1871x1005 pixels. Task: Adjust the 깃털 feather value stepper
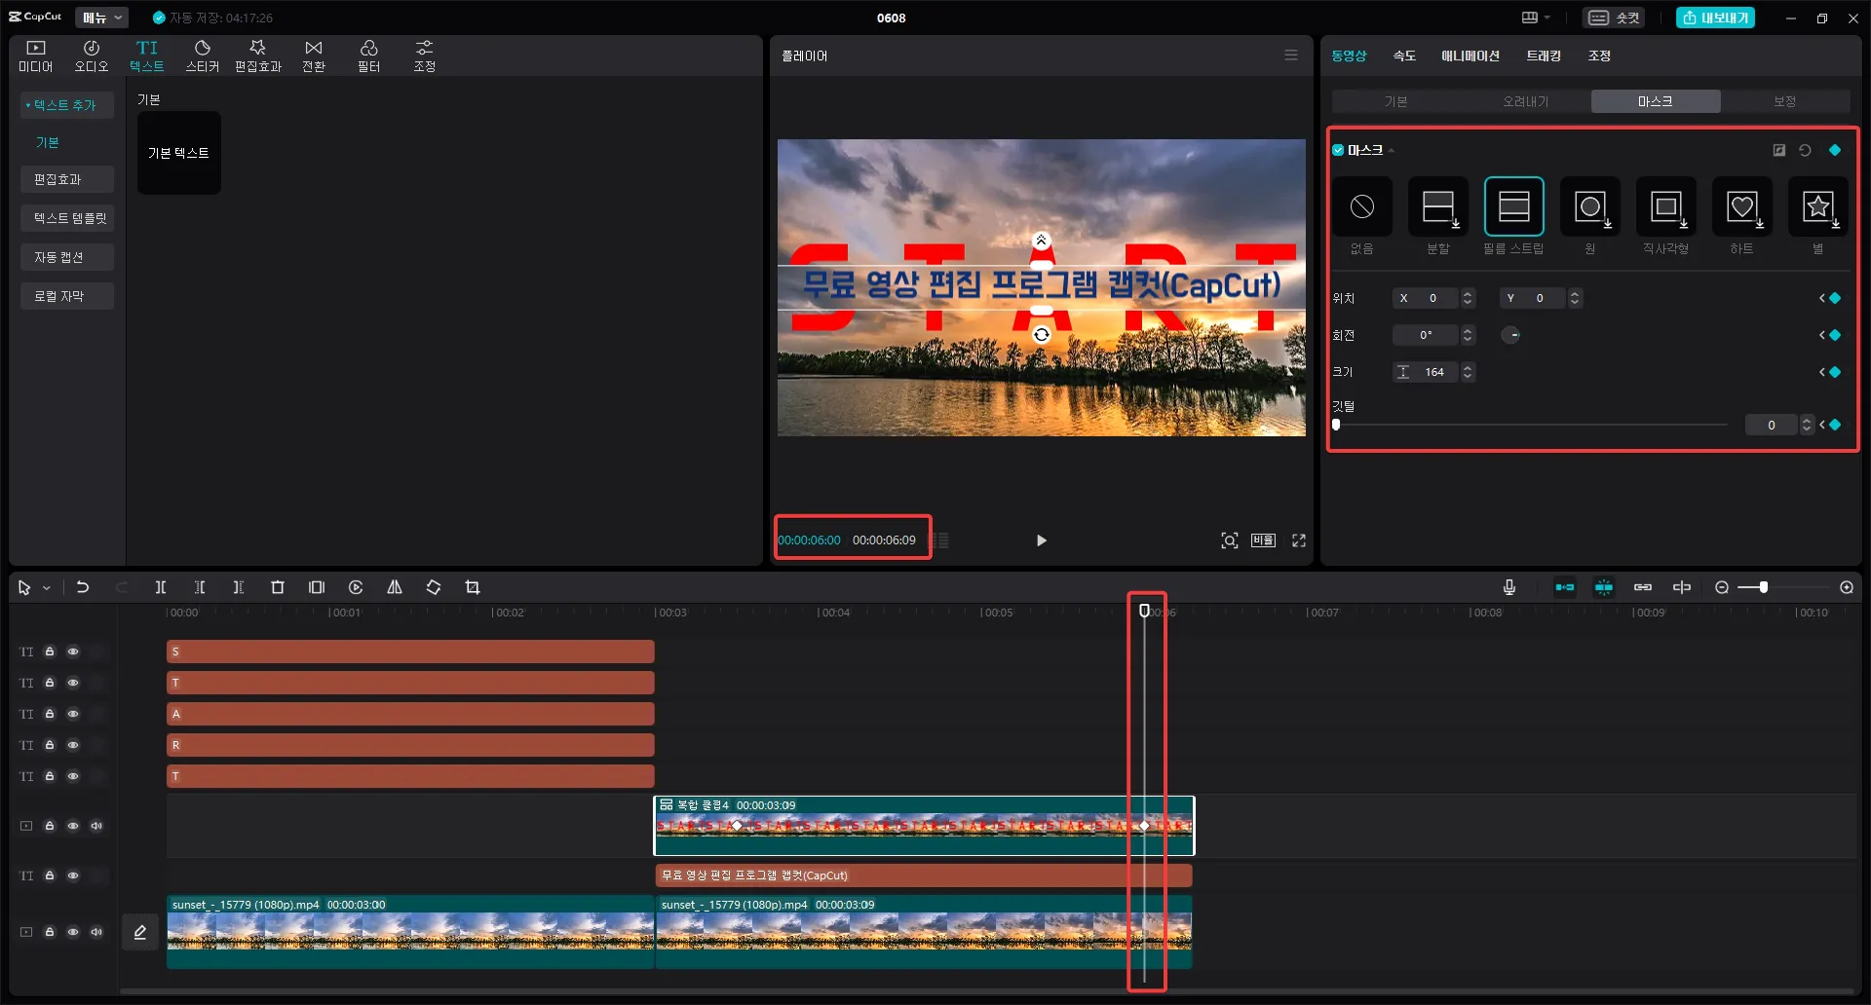(1807, 425)
